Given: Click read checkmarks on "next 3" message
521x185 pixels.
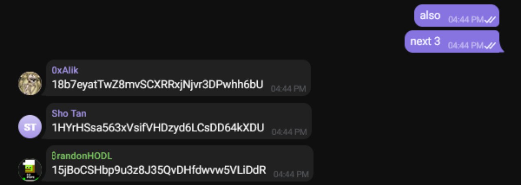Looking at the screenshot, I should click(x=490, y=46).
